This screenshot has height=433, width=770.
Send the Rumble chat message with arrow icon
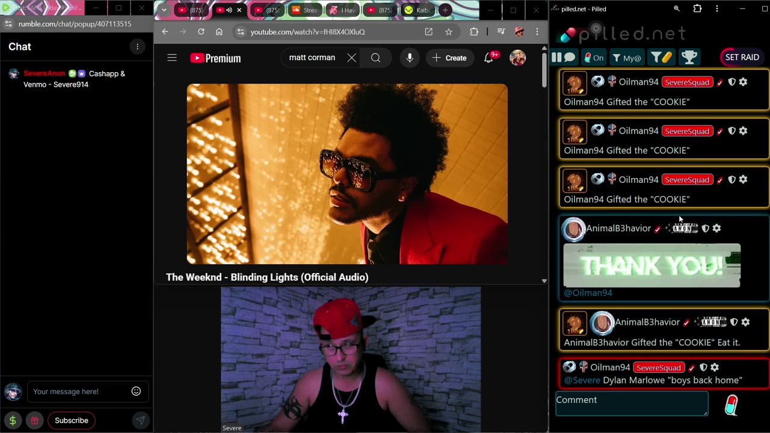coord(140,420)
